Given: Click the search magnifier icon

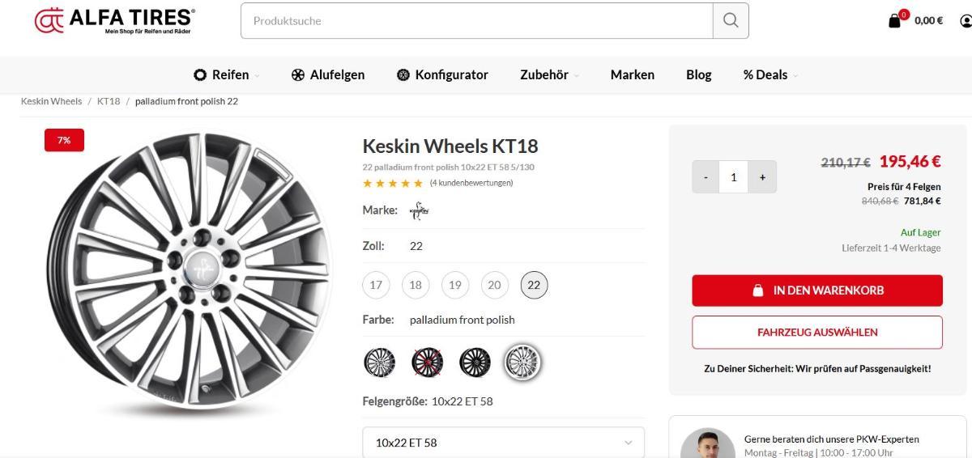Looking at the screenshot, I should pos(731,21).
